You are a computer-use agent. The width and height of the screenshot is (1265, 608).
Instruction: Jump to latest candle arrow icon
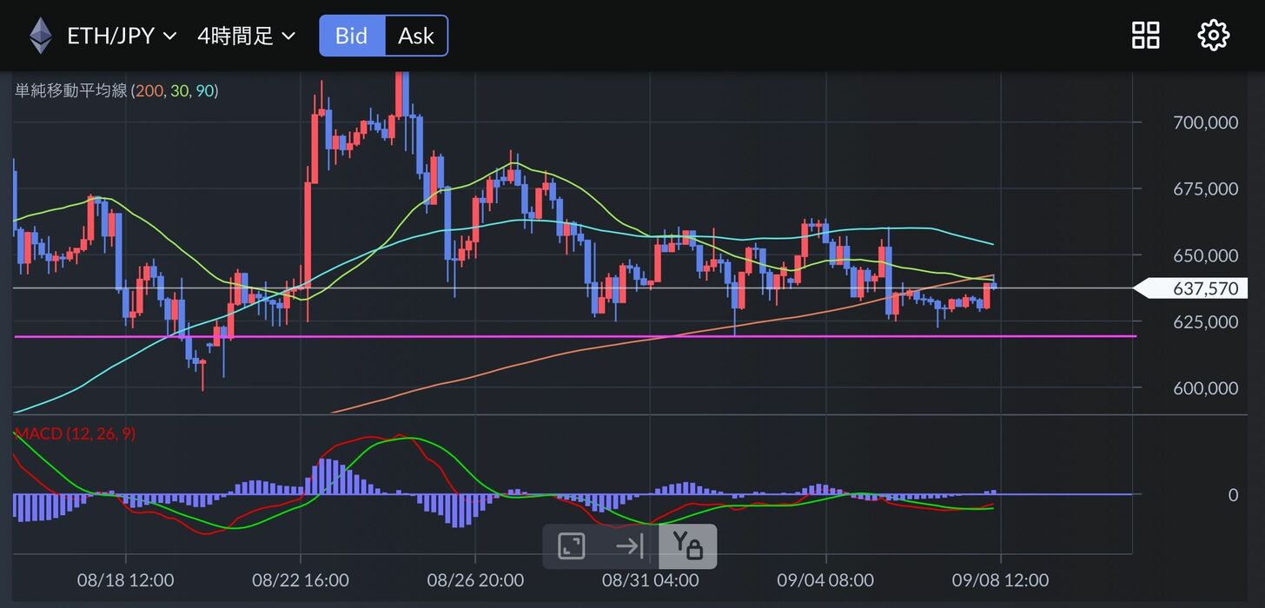click(x=629, y=546)
